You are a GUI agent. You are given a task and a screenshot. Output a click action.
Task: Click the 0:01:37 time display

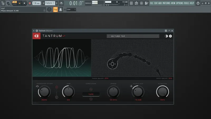point(76,3)
